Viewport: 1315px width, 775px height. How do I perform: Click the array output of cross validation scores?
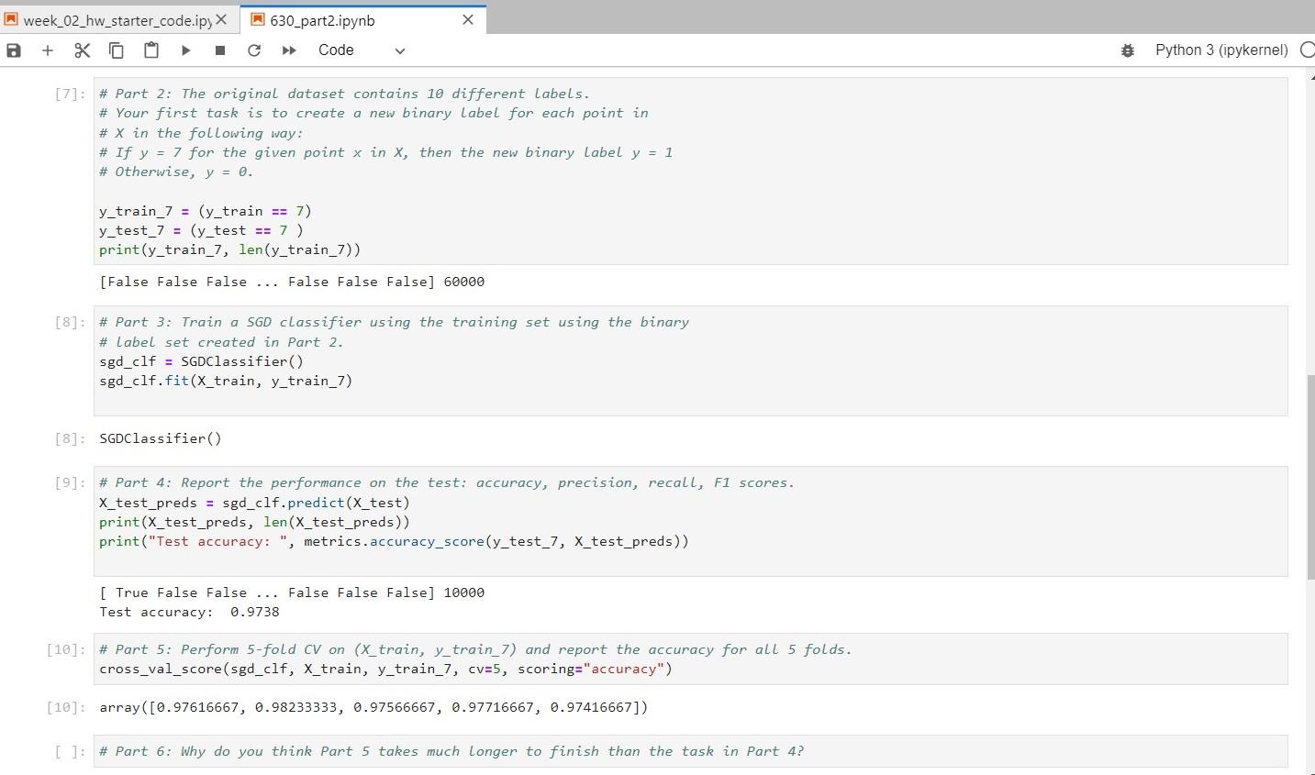(373, 707)
